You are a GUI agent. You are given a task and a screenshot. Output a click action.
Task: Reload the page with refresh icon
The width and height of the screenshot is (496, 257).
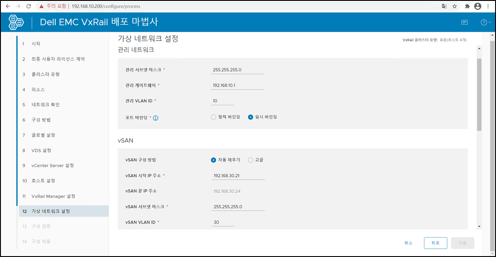(28, 6)
